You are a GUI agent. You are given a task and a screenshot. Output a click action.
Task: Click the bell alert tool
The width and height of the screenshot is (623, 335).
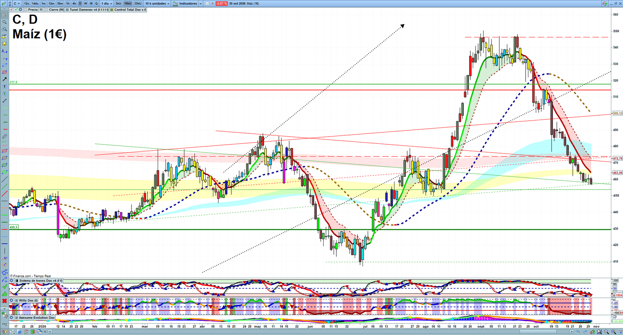point(5,44)
